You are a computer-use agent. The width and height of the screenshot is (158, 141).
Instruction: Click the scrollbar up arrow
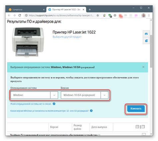point(151,20)
